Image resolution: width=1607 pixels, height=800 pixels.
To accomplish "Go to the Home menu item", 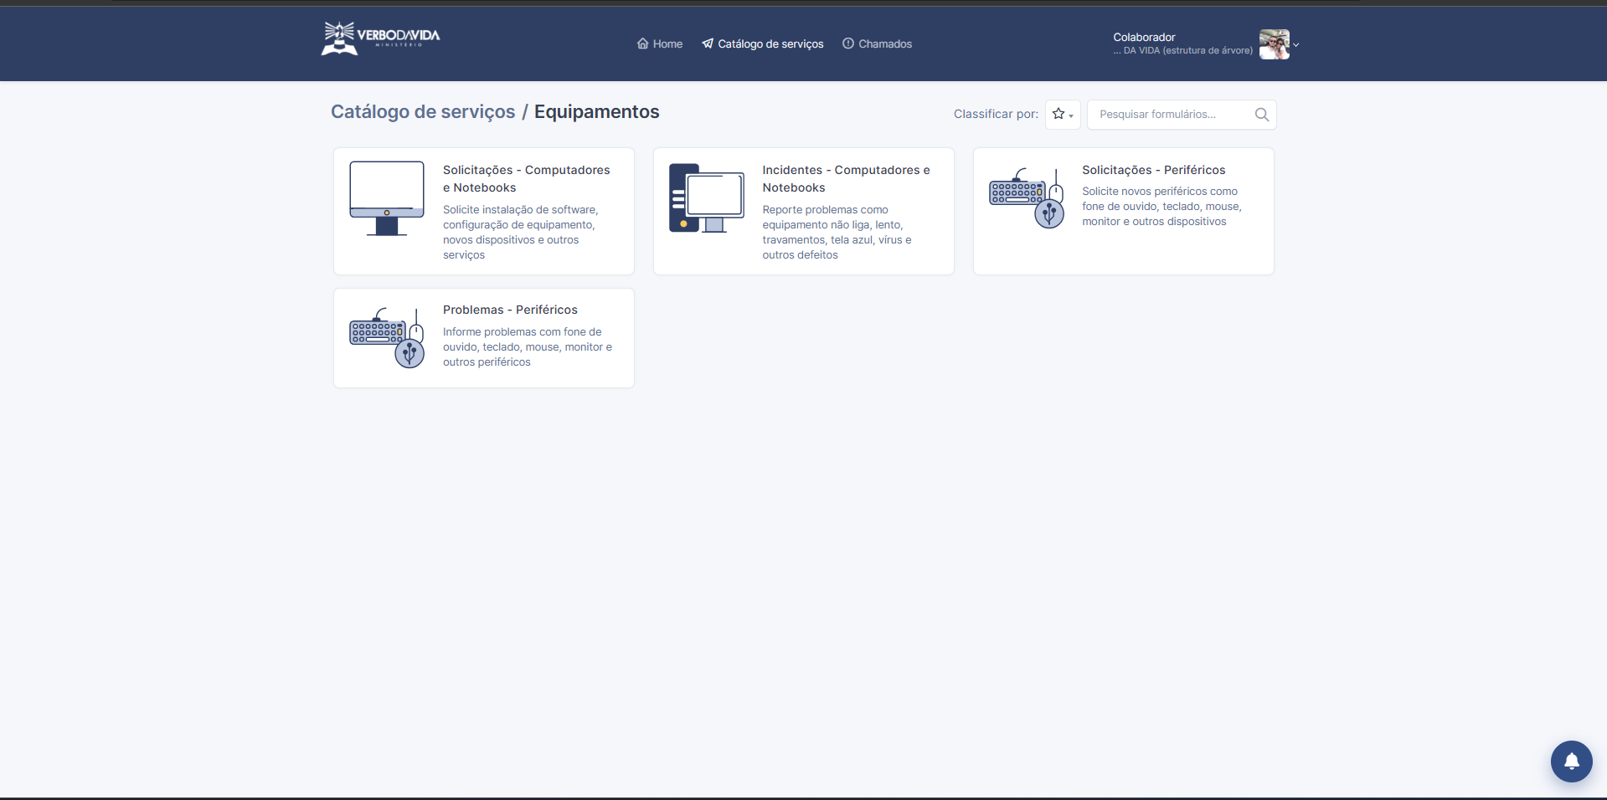I will point(660,44).
